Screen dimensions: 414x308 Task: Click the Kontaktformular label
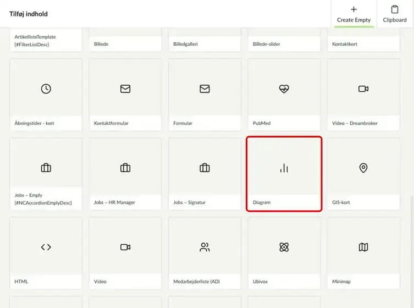[111, 123]
